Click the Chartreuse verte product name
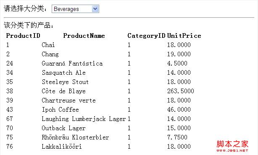This screenshot has width=258, height=155. tap(68, 100)
